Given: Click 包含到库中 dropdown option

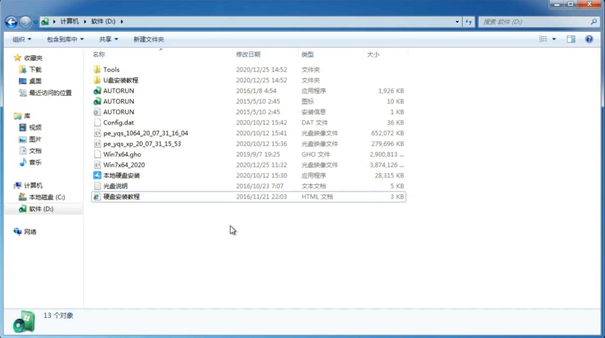Looking at the screenshot, I should point(64,39).
